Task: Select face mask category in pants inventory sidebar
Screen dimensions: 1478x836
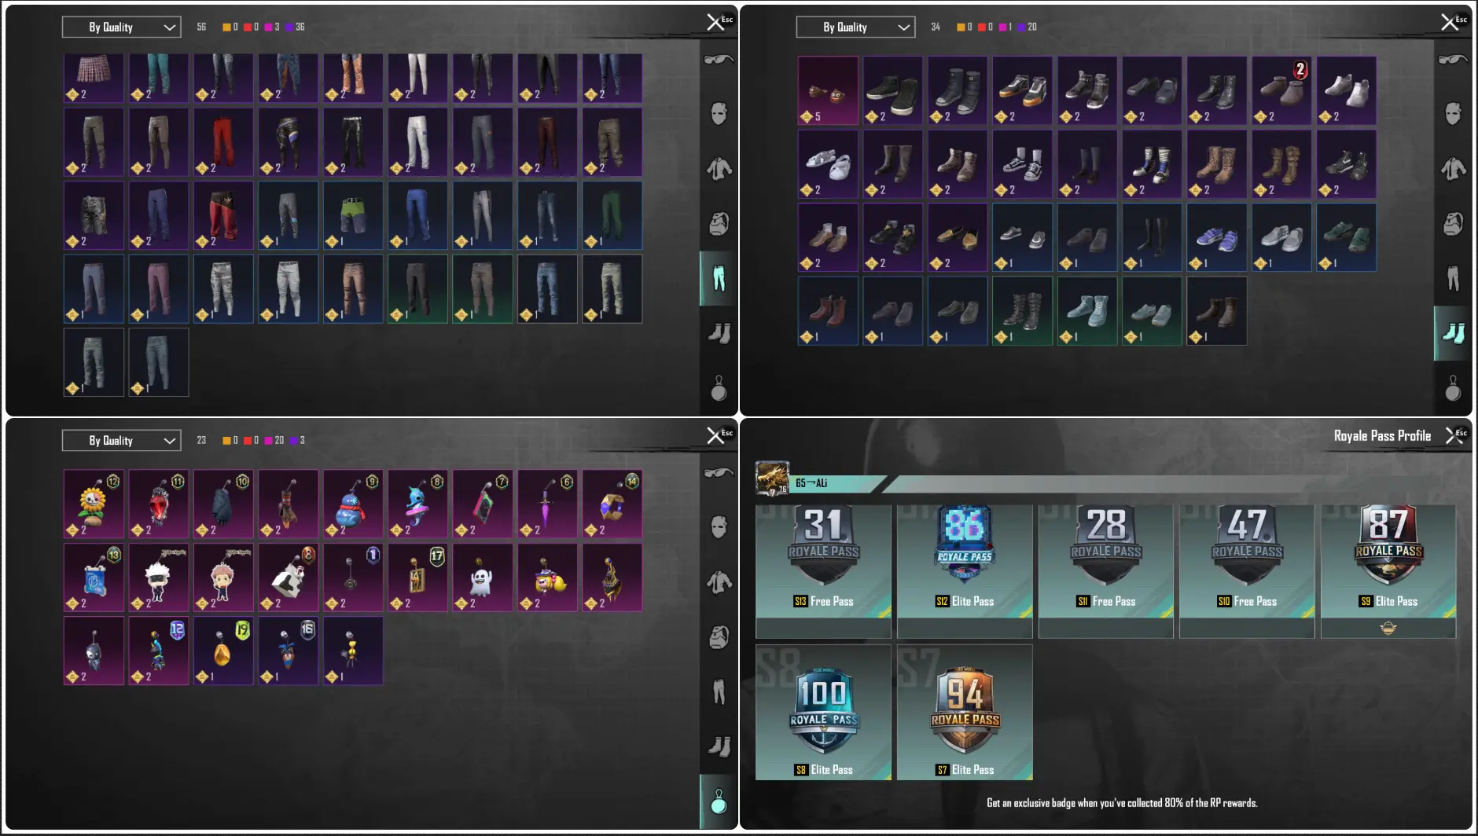Action: [719, 114]
